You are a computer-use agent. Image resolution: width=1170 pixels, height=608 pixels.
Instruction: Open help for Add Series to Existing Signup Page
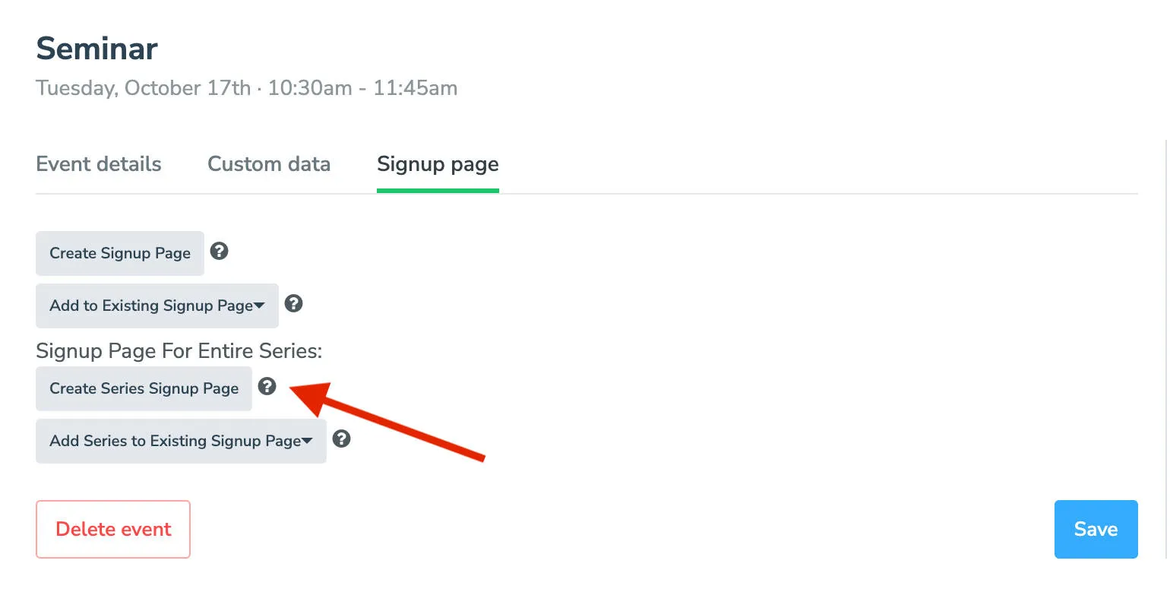pyautogui.click(x=341, y=439)
